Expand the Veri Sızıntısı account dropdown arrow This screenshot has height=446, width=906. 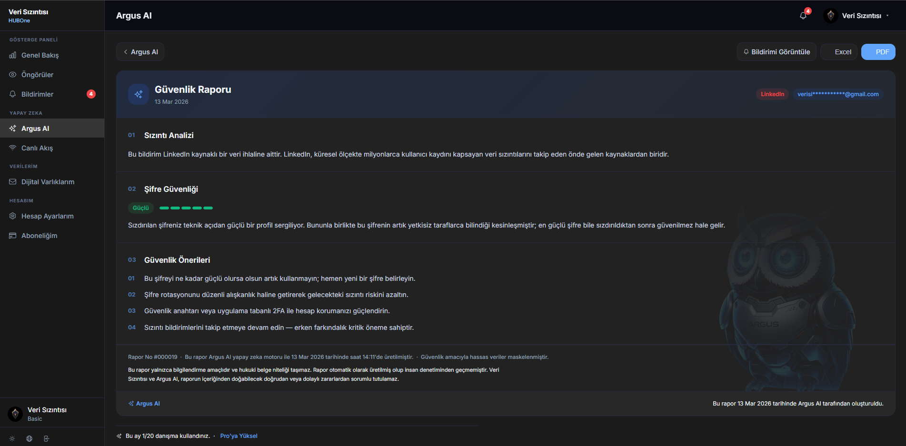(x=887, y=16)
